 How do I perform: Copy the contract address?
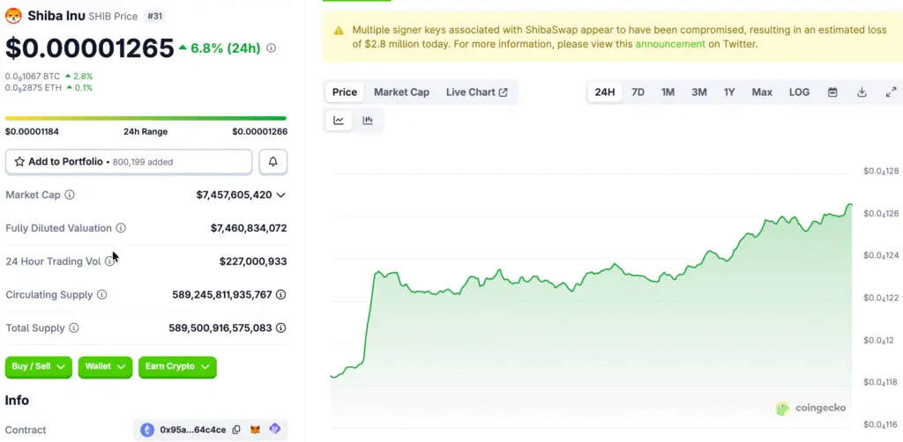[x=235, y=430]
